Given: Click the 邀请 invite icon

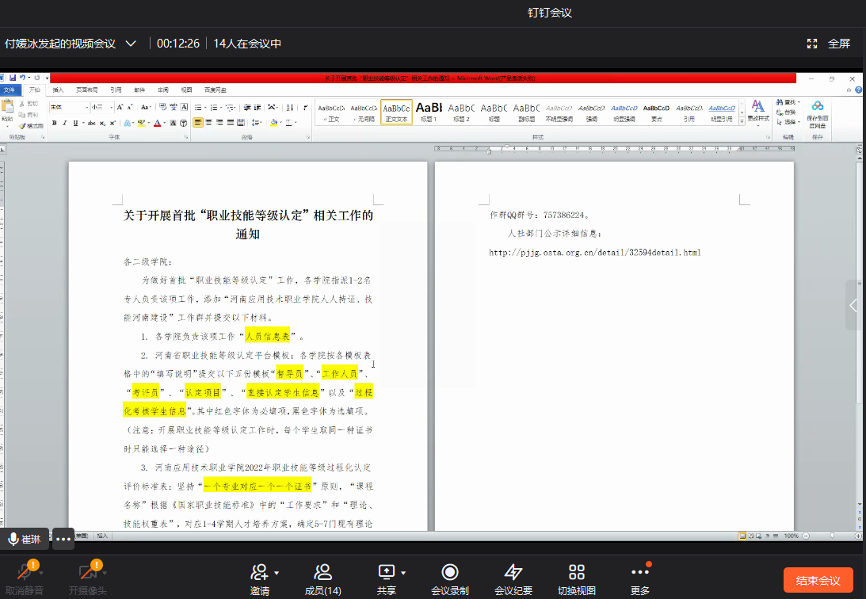Looking at the screenshot, I should coord(259,573).
